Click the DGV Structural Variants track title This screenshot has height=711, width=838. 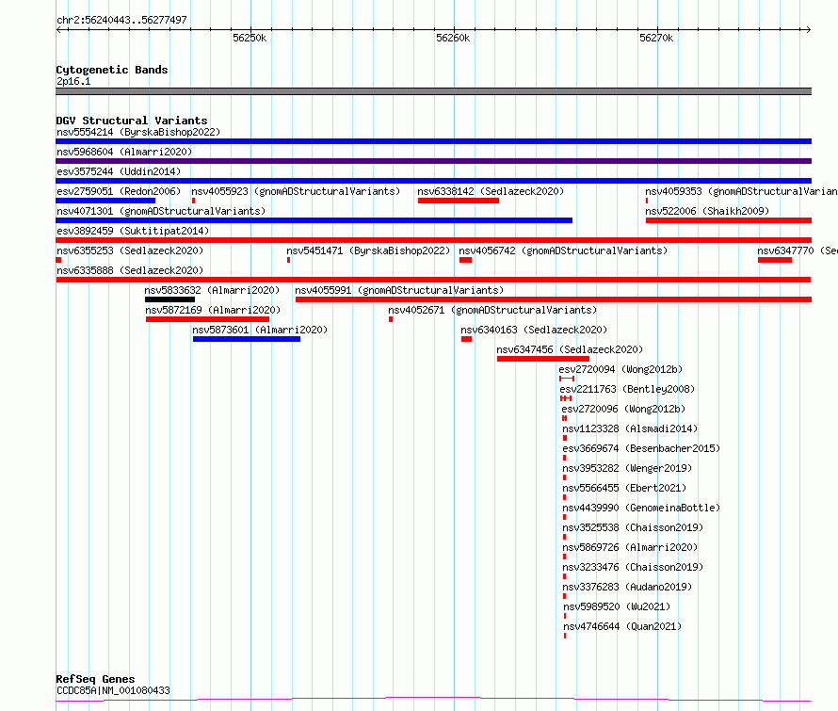pyautogui.click(x=132, y=121)
